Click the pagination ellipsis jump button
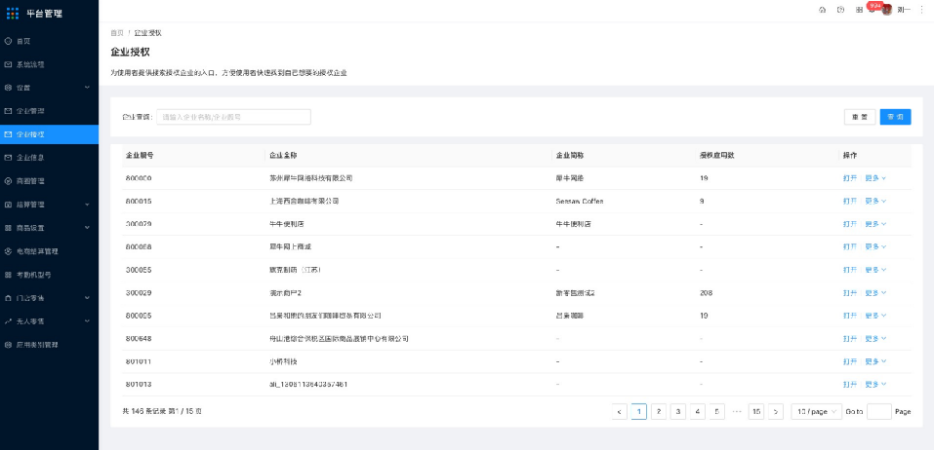The height and width of the screenshot is (450, 934). coord(736,411)
